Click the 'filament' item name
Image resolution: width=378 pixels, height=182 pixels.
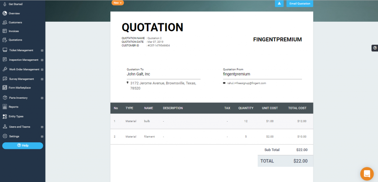tap(150, 136)
